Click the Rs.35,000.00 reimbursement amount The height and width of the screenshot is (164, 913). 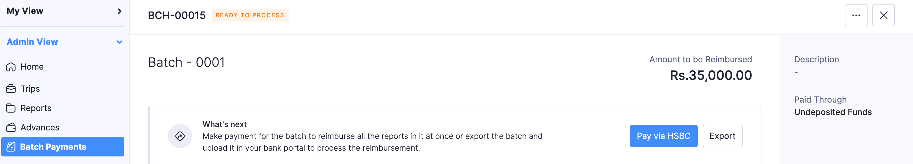710,75
